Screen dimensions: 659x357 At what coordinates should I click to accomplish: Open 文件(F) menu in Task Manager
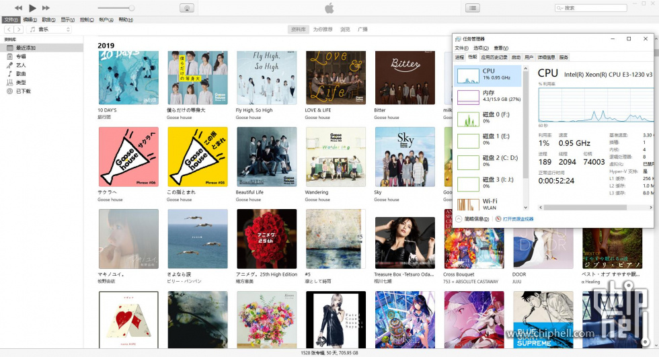461,48
